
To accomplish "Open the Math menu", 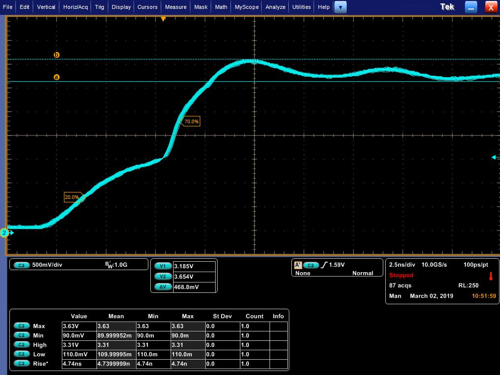I will pyautogui.click(x=221, y=7).
